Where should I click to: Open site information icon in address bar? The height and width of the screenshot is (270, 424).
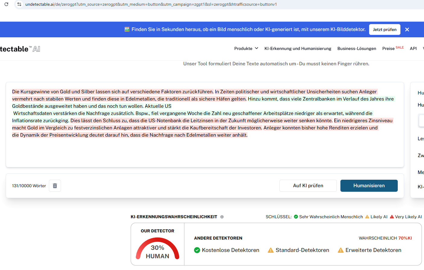pyautogui.click(x=19, y=4)
